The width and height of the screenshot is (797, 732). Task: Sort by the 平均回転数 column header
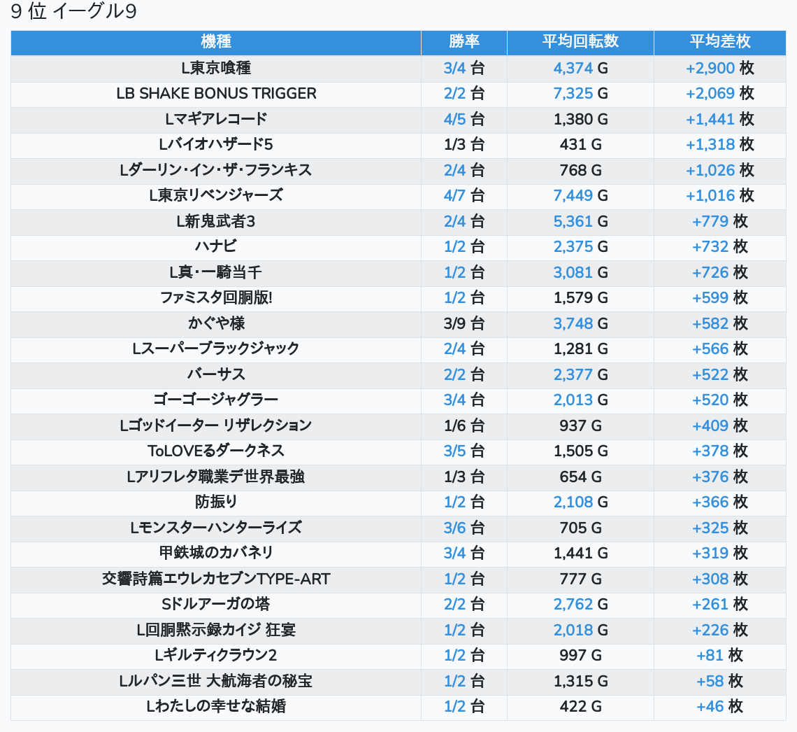[580, 42]
